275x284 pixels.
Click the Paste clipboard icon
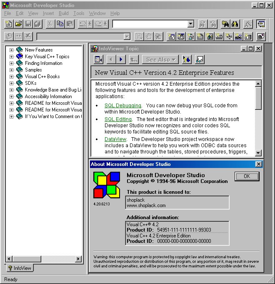coord(70,24)
